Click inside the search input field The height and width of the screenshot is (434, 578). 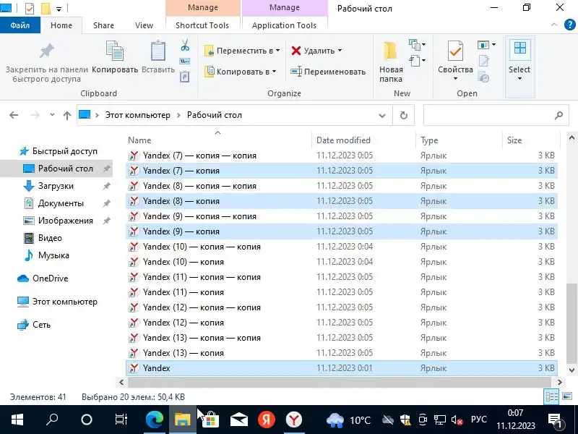(x=488, y=116)
